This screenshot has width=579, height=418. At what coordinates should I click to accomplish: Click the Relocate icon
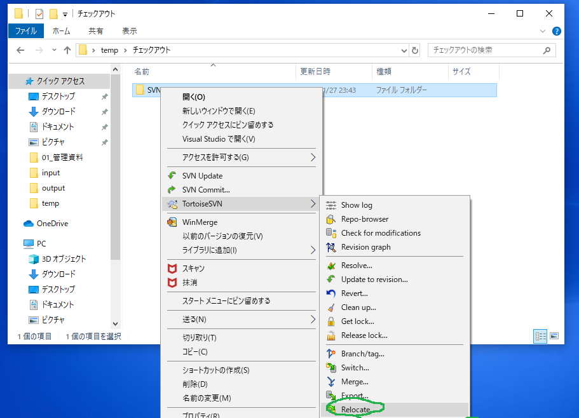331,409
